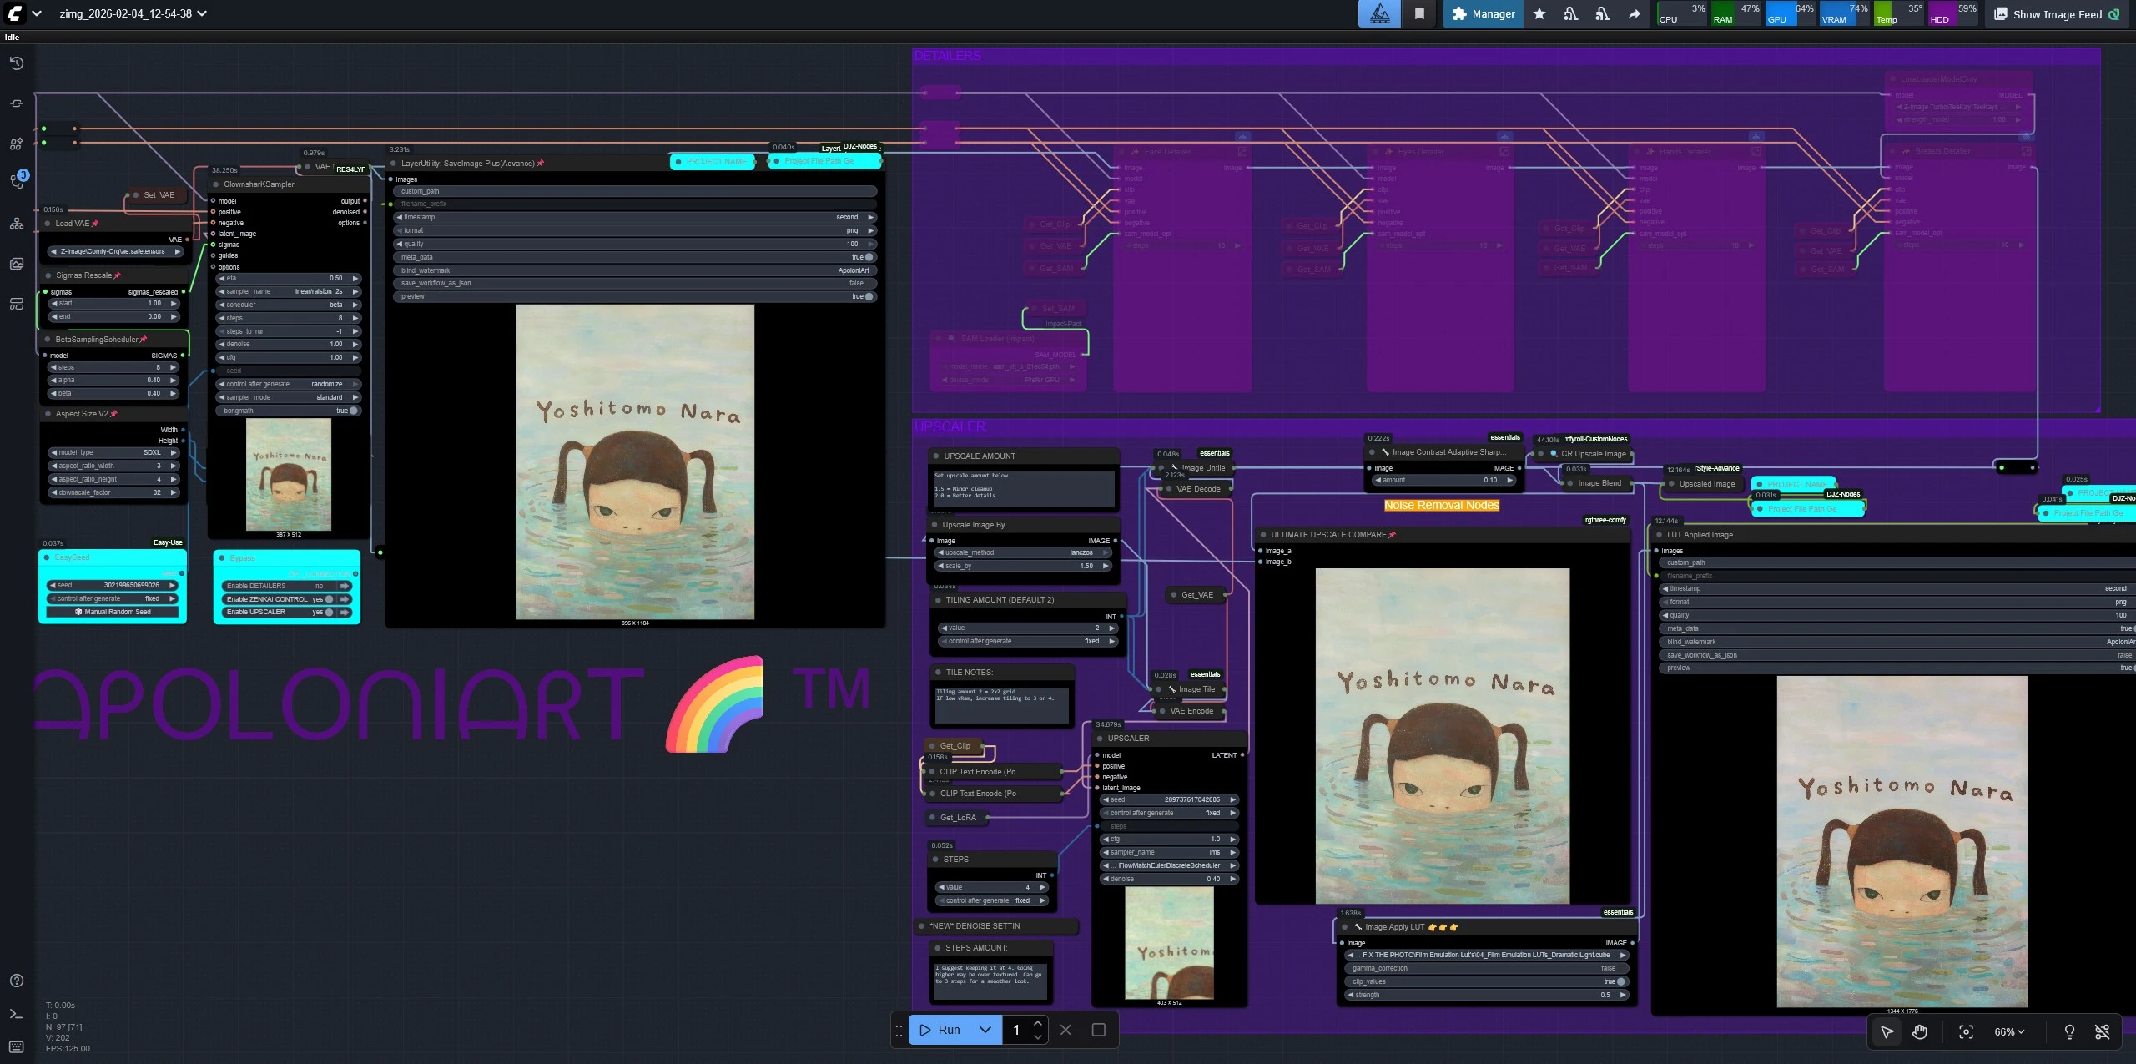Open the workflow name dropdown chevron
Screen dimensions: 2136x1064
(202, 13)
